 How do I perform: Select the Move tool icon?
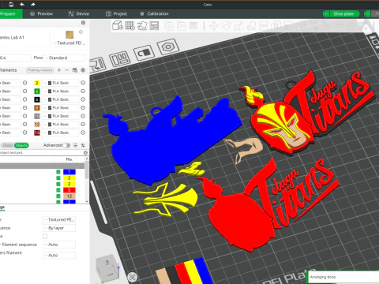214,26
